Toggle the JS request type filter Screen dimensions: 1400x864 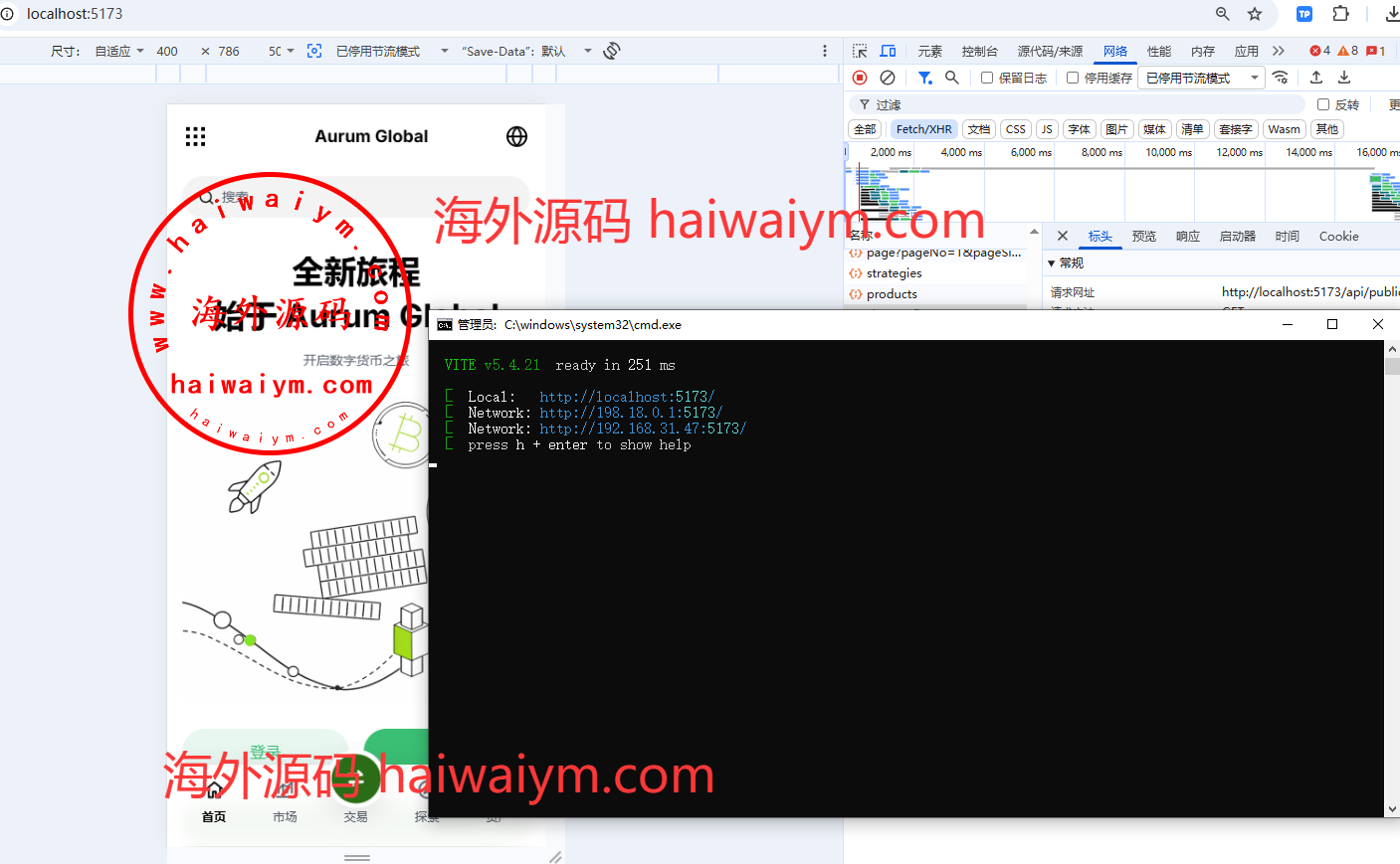[1047, 129]
